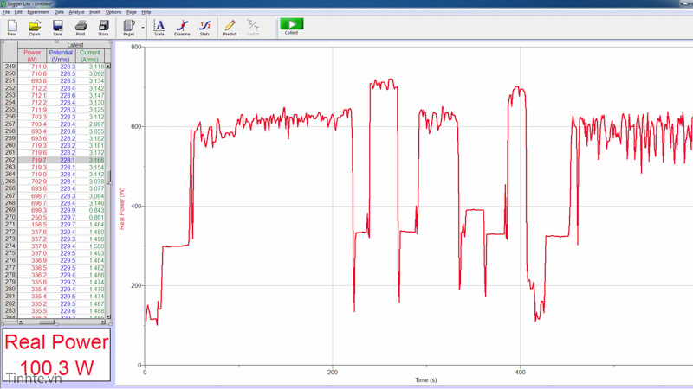Start data collection with Collect button
Viewport: 693px width, 389px height.
click(291, 27)
